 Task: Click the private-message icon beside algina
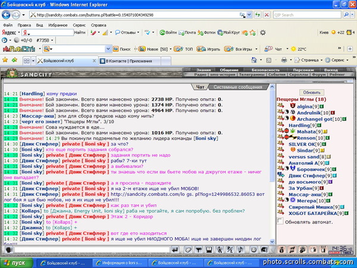tap(281, 106)
